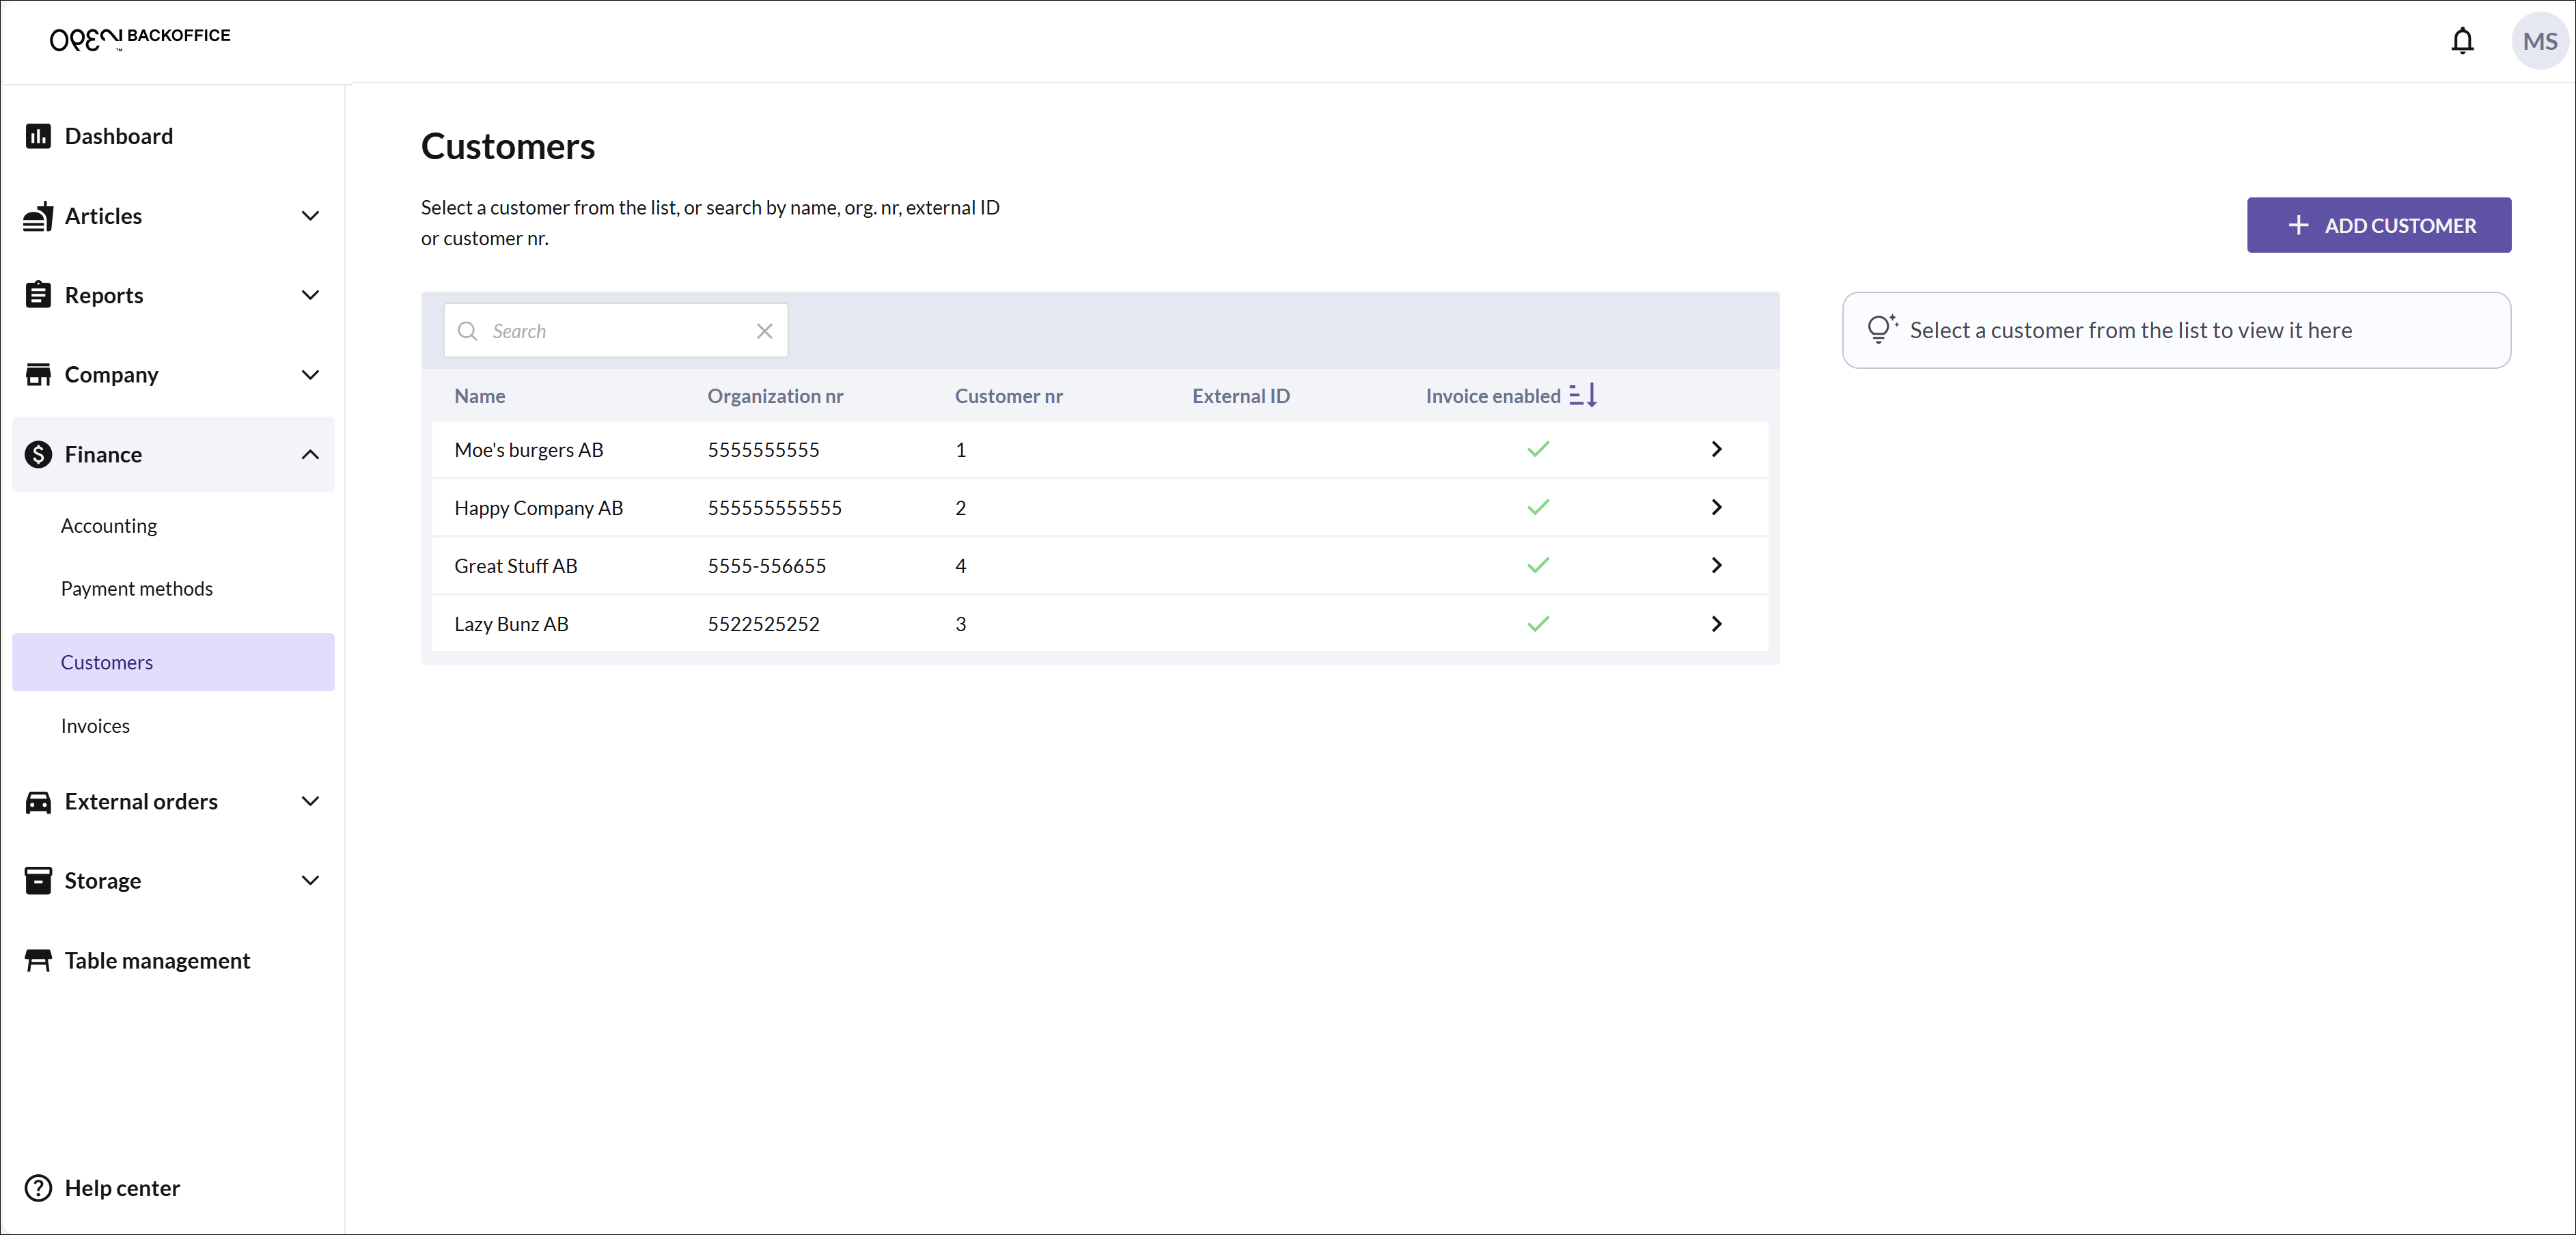Click Moe's burgers AB invoice checkmark
Image resolution: width=2576 pixels, height=1235 pixels.
point(1537,449)
